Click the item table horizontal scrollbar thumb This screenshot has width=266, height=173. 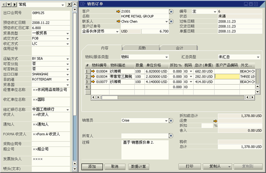[x=110, y=97]
